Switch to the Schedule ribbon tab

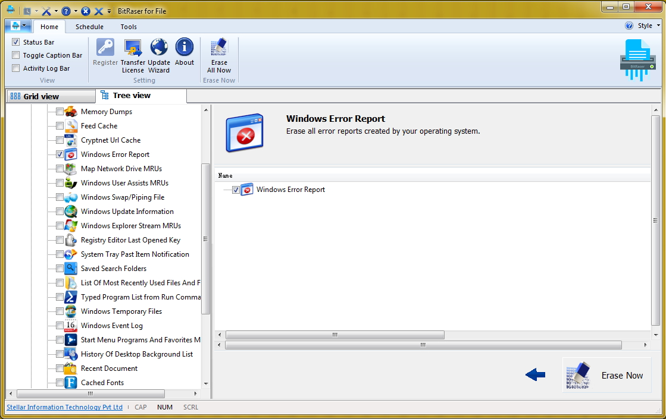(89, 27)
